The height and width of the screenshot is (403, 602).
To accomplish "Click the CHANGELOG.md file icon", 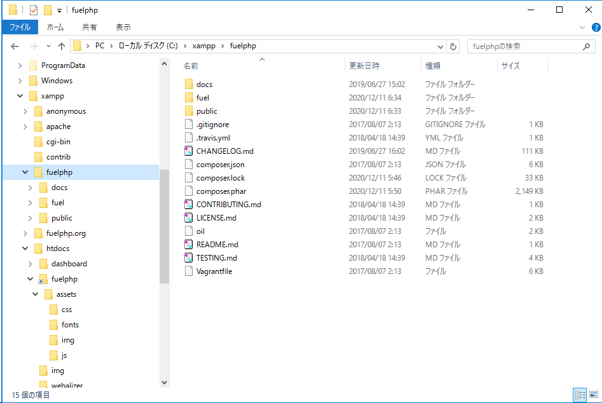I will pos(188,151).
